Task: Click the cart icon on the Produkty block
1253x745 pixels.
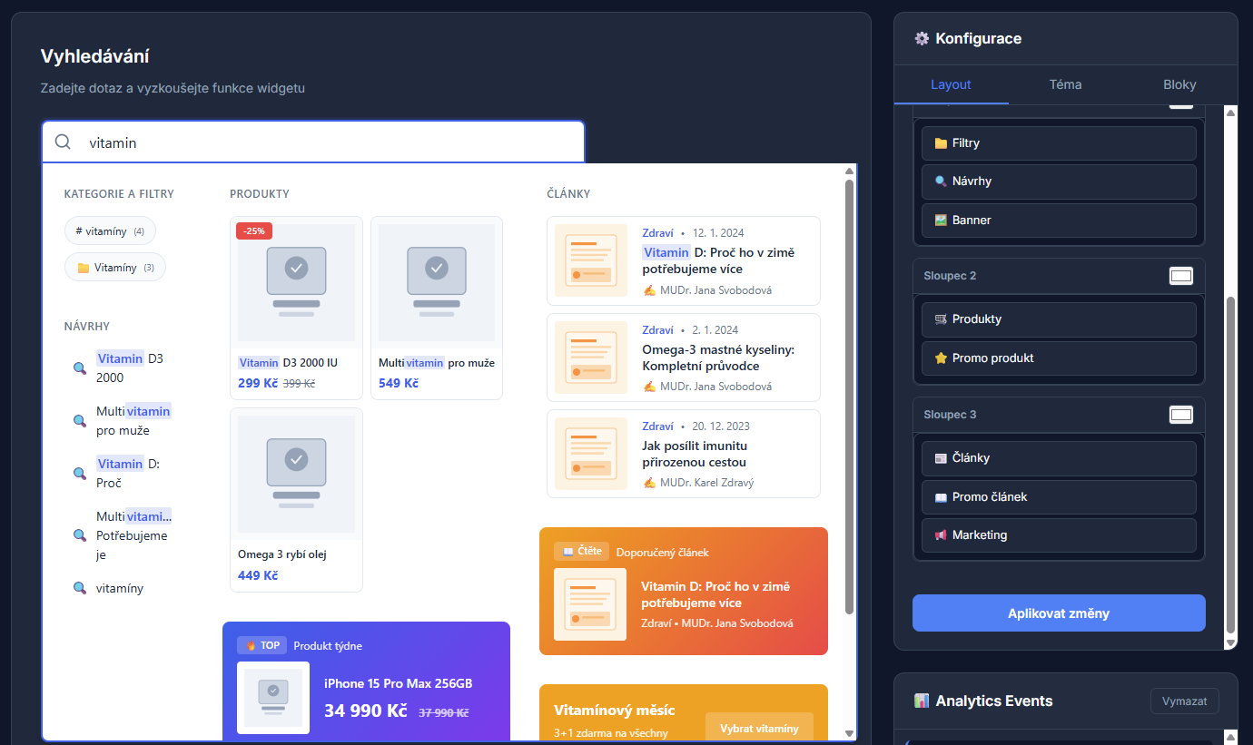Action: [941, 319]
